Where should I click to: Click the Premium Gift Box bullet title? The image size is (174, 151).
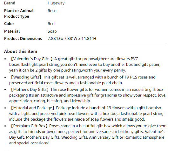point(29,126)
